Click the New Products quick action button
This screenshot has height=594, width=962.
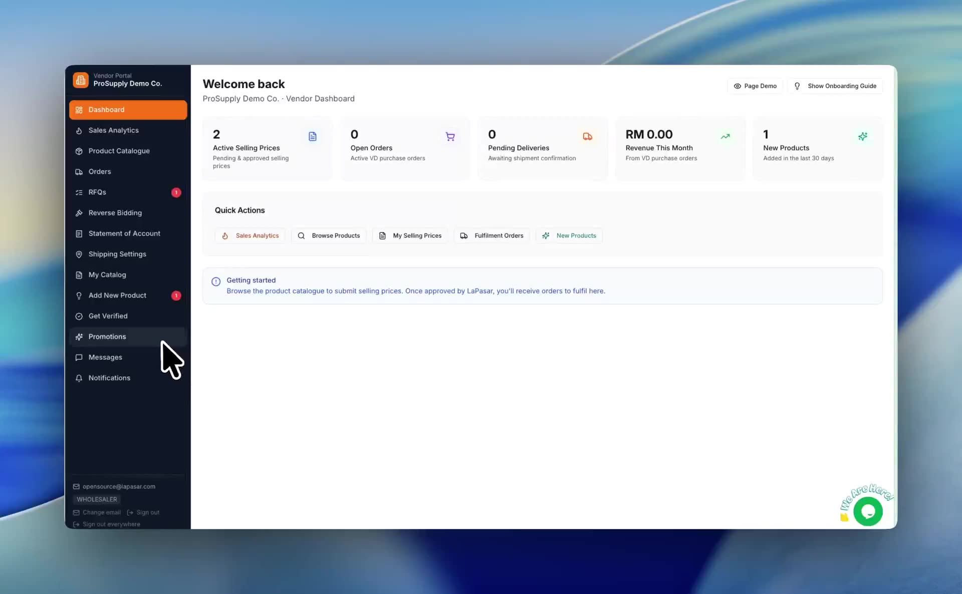569,236
